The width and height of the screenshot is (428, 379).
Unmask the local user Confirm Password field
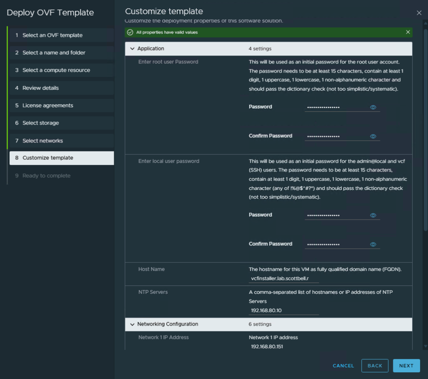click(373, 245)
